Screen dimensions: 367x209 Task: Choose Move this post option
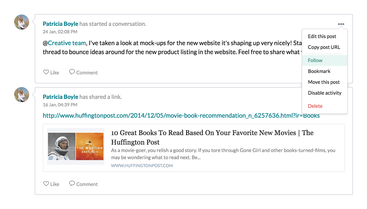coord(324,82)
